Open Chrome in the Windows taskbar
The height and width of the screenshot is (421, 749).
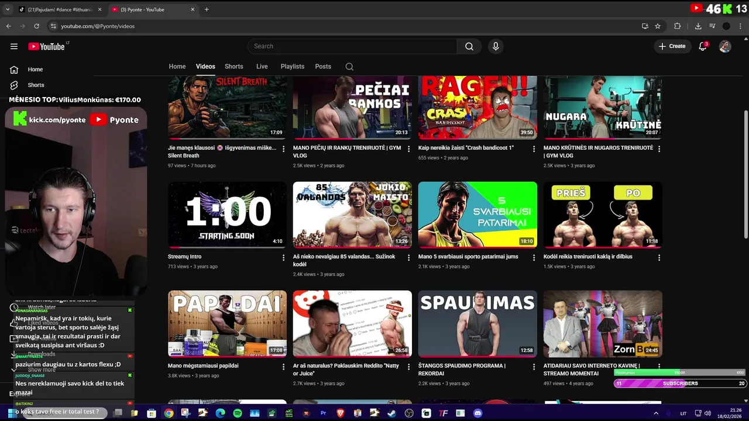tap(169, 413)
